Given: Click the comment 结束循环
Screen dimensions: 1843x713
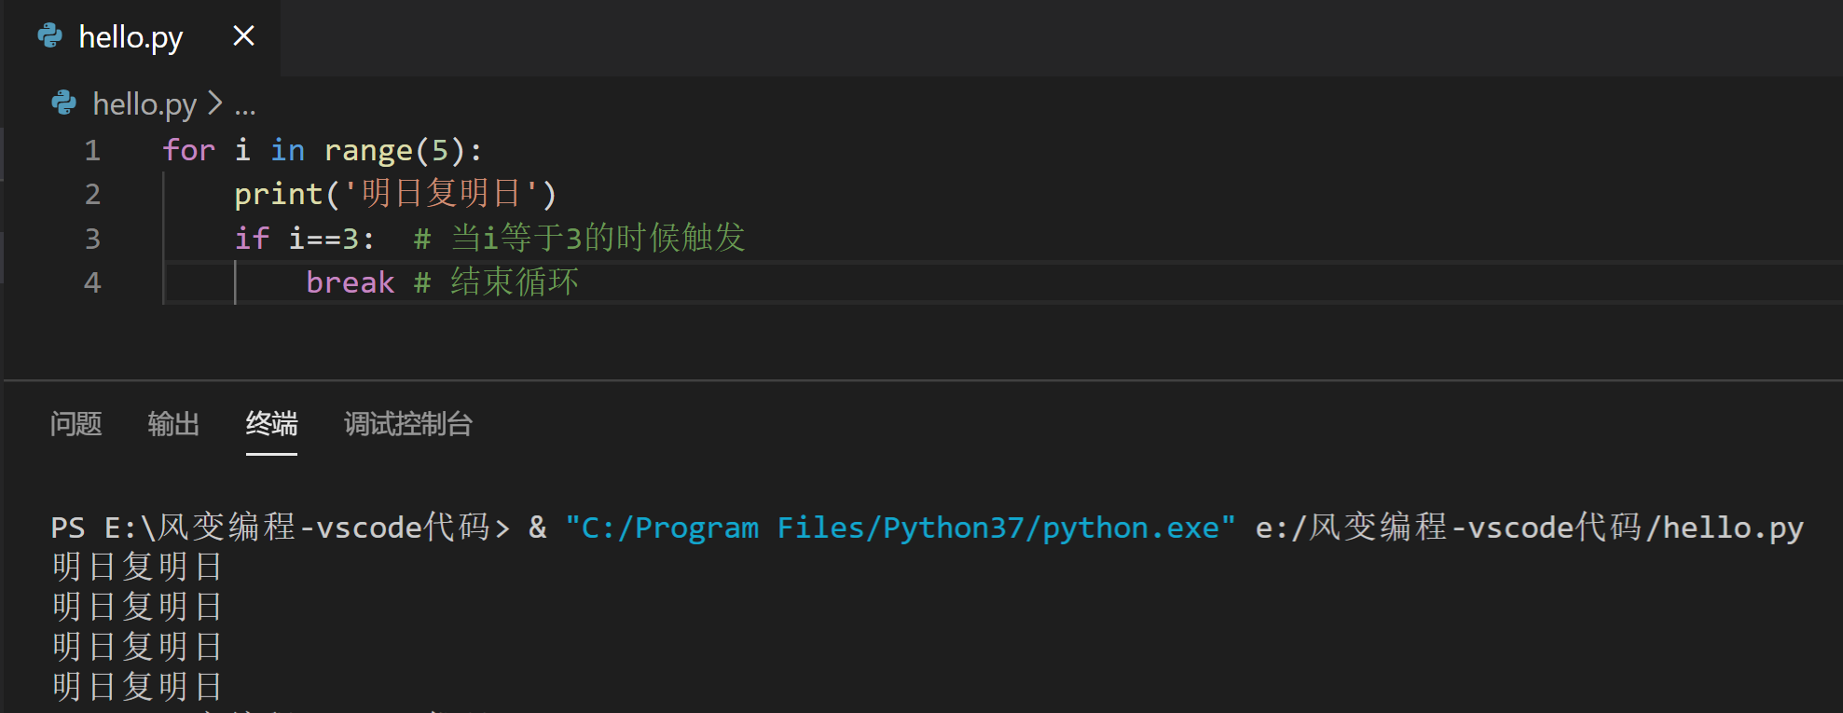Looking at the screenshot, I should tap(496, 282).
